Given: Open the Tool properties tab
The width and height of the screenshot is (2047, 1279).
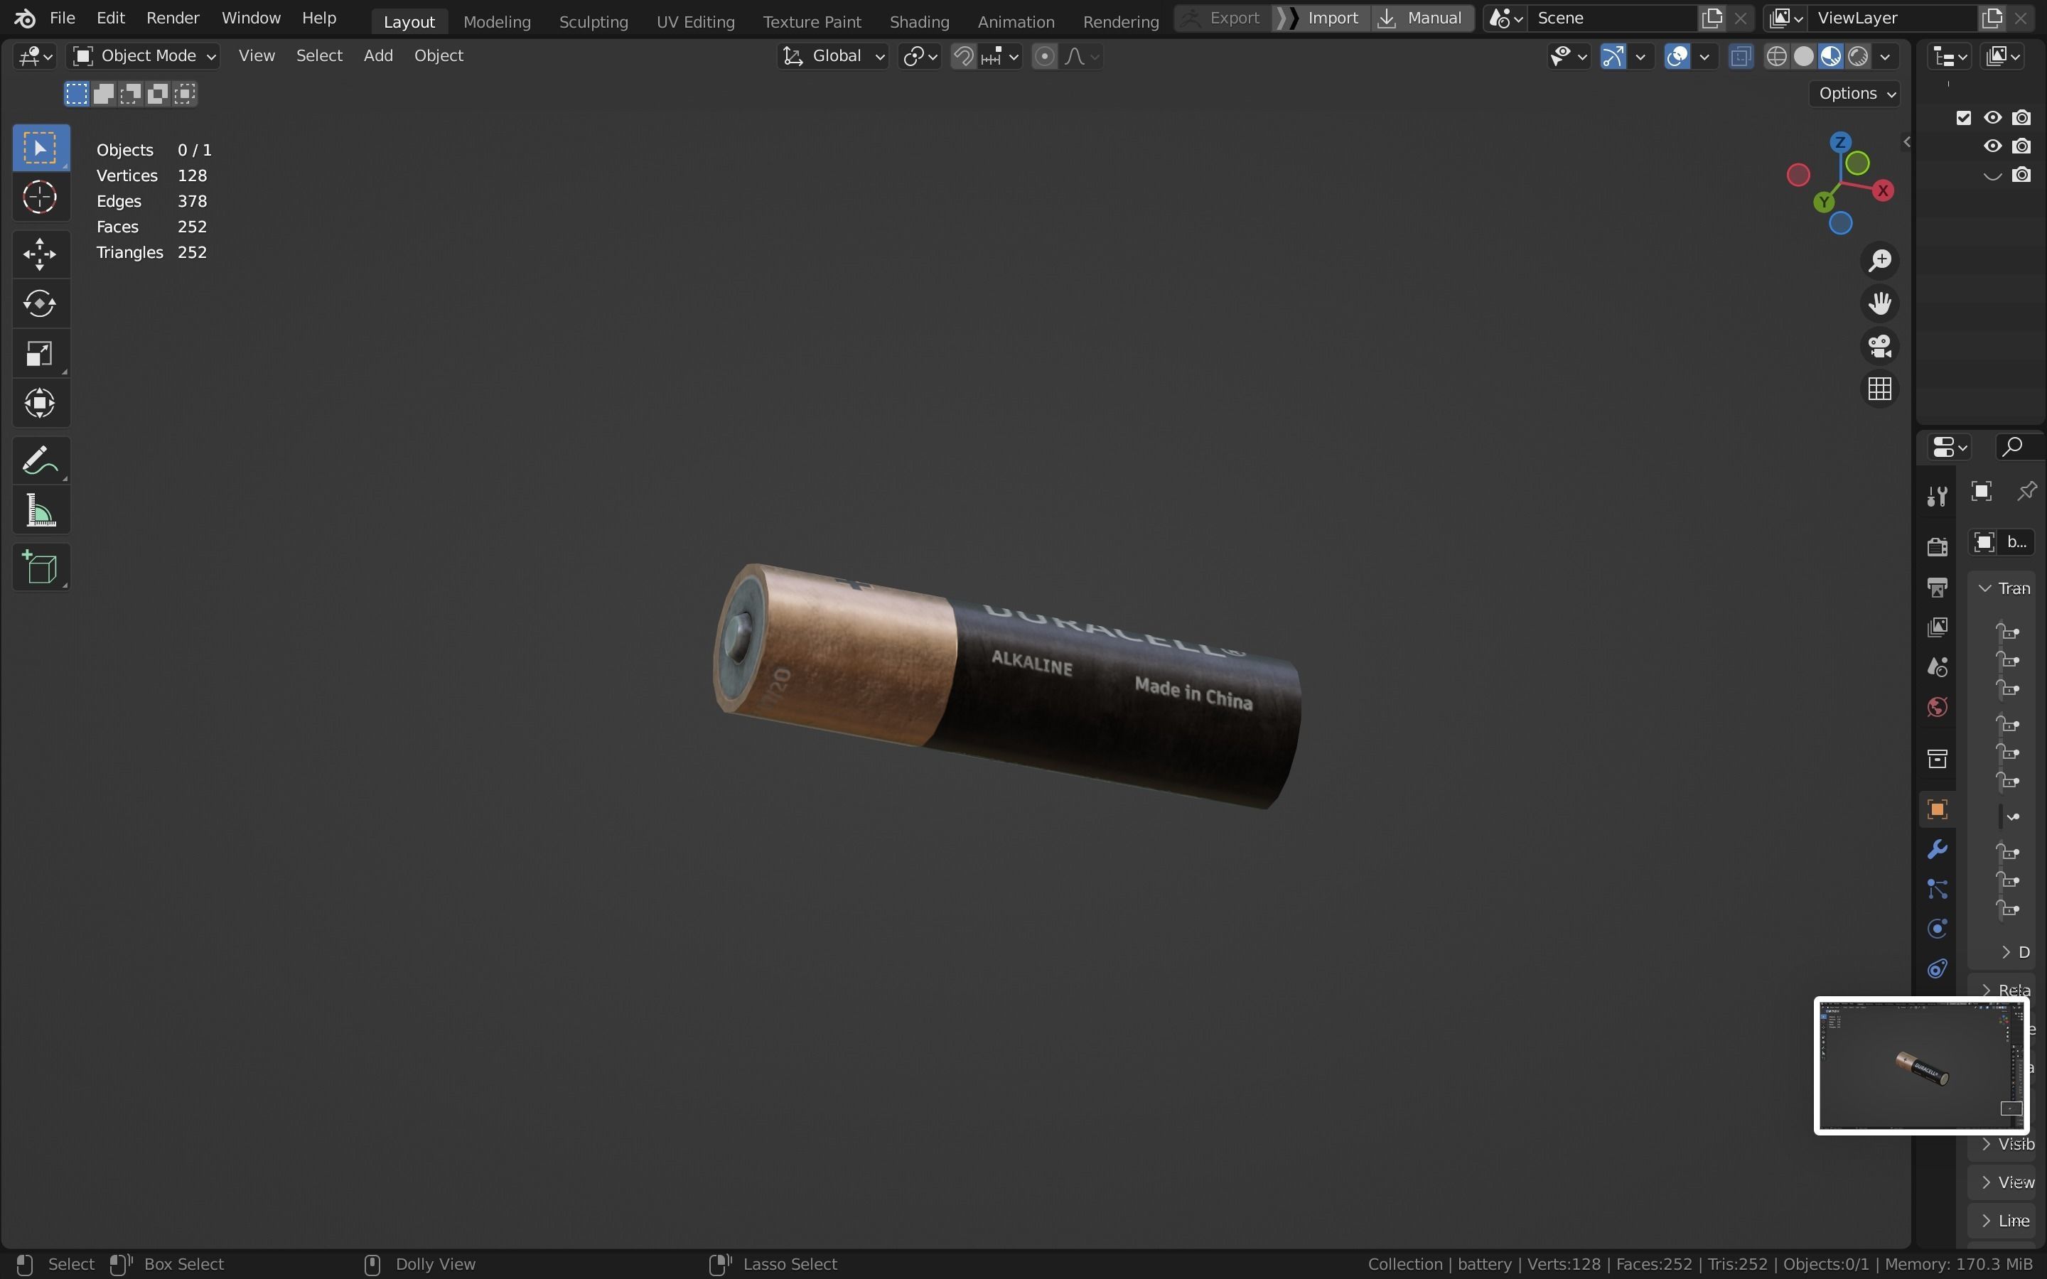Looking at the screenshot, I should [x=1937, y=496].
